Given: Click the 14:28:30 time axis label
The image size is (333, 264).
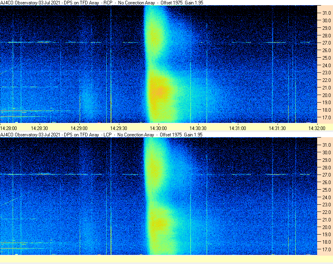Looking at the screenshot, I should click(x=39, y=128).
